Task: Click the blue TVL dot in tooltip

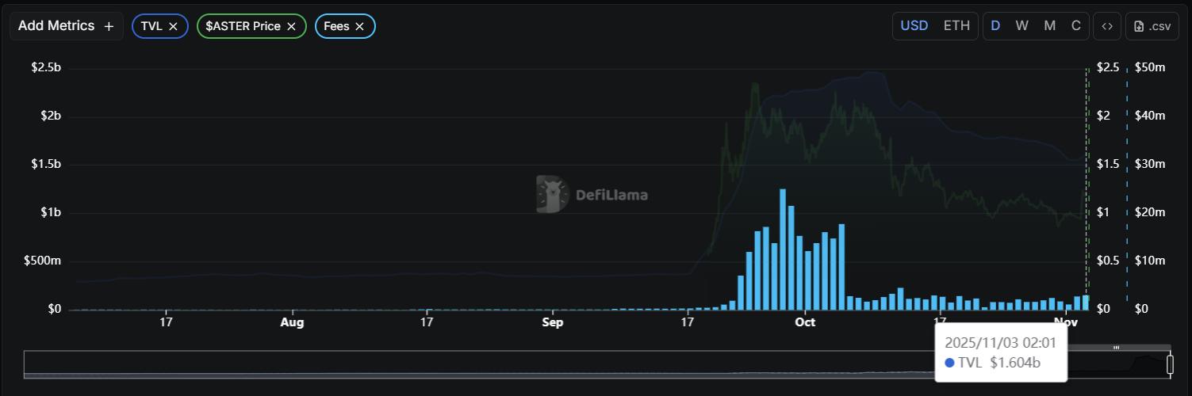Action: (x=950, y=363)
